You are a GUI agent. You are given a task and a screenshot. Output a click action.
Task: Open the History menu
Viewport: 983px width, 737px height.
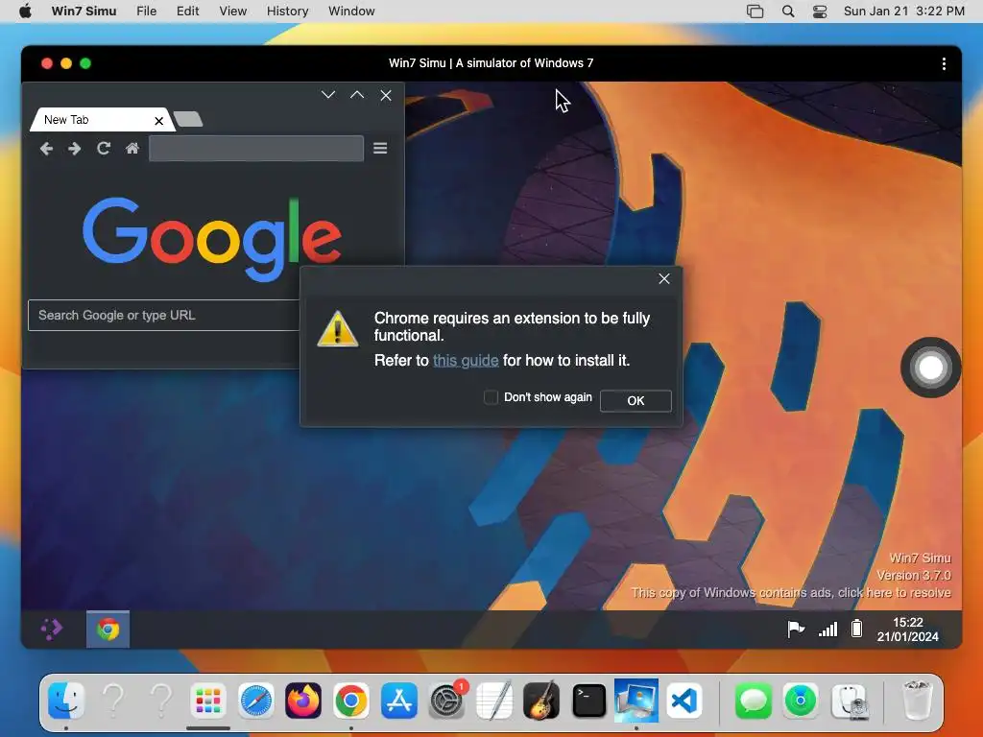coord(287,12)
